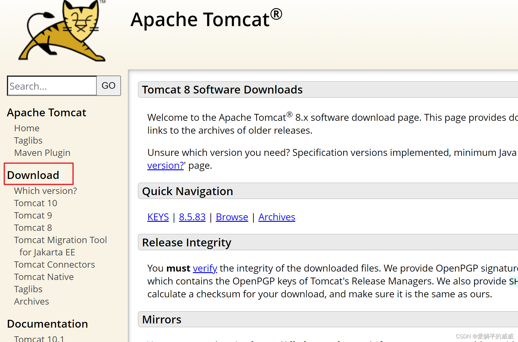The image size is (518, 342).
Task: Open the sidebar Archives link
Action: pos(31,301)
